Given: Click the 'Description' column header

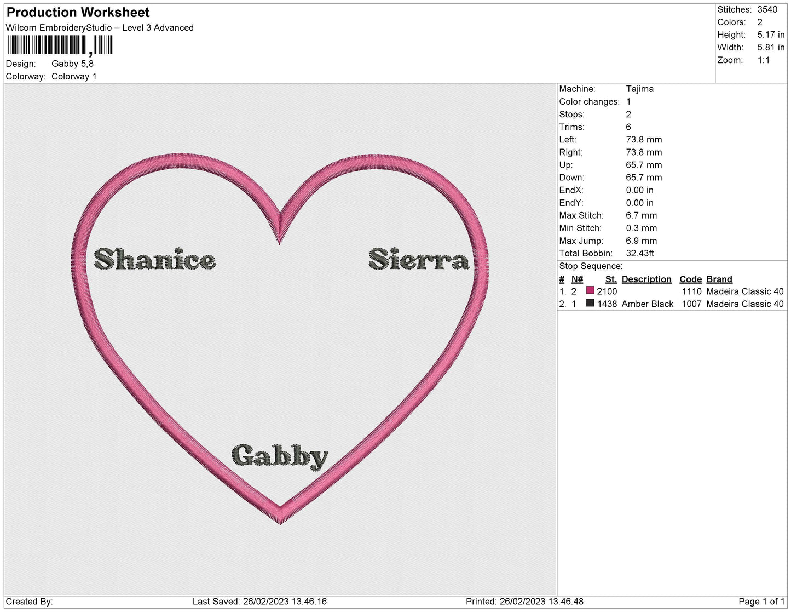Looking at the screenshot, I should coord(646,279).
